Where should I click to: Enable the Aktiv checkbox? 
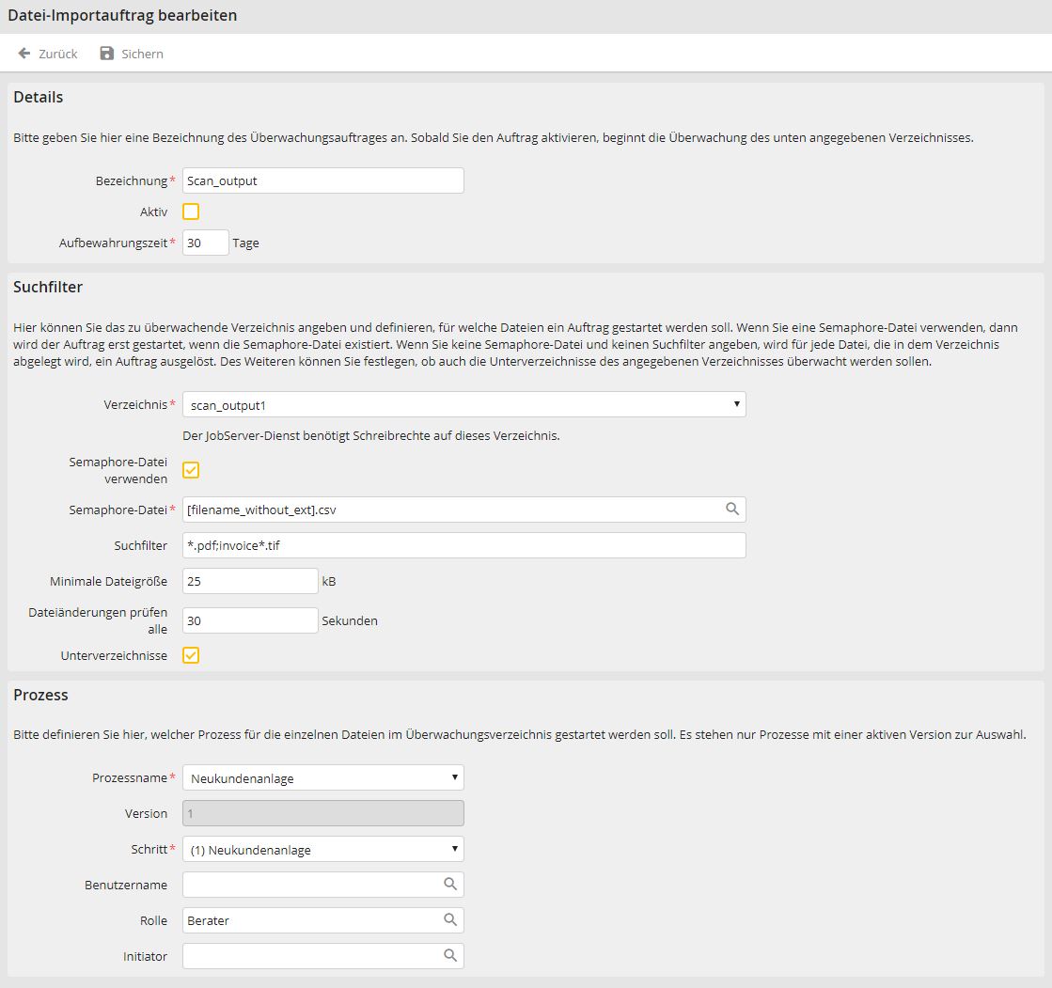pyautogui.click(x=191, y=212)
